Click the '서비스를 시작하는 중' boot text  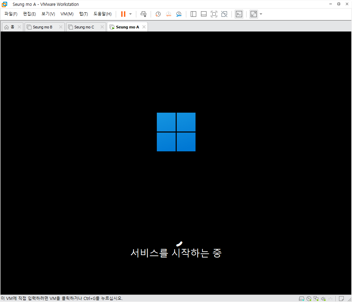(x=176, y=253)
